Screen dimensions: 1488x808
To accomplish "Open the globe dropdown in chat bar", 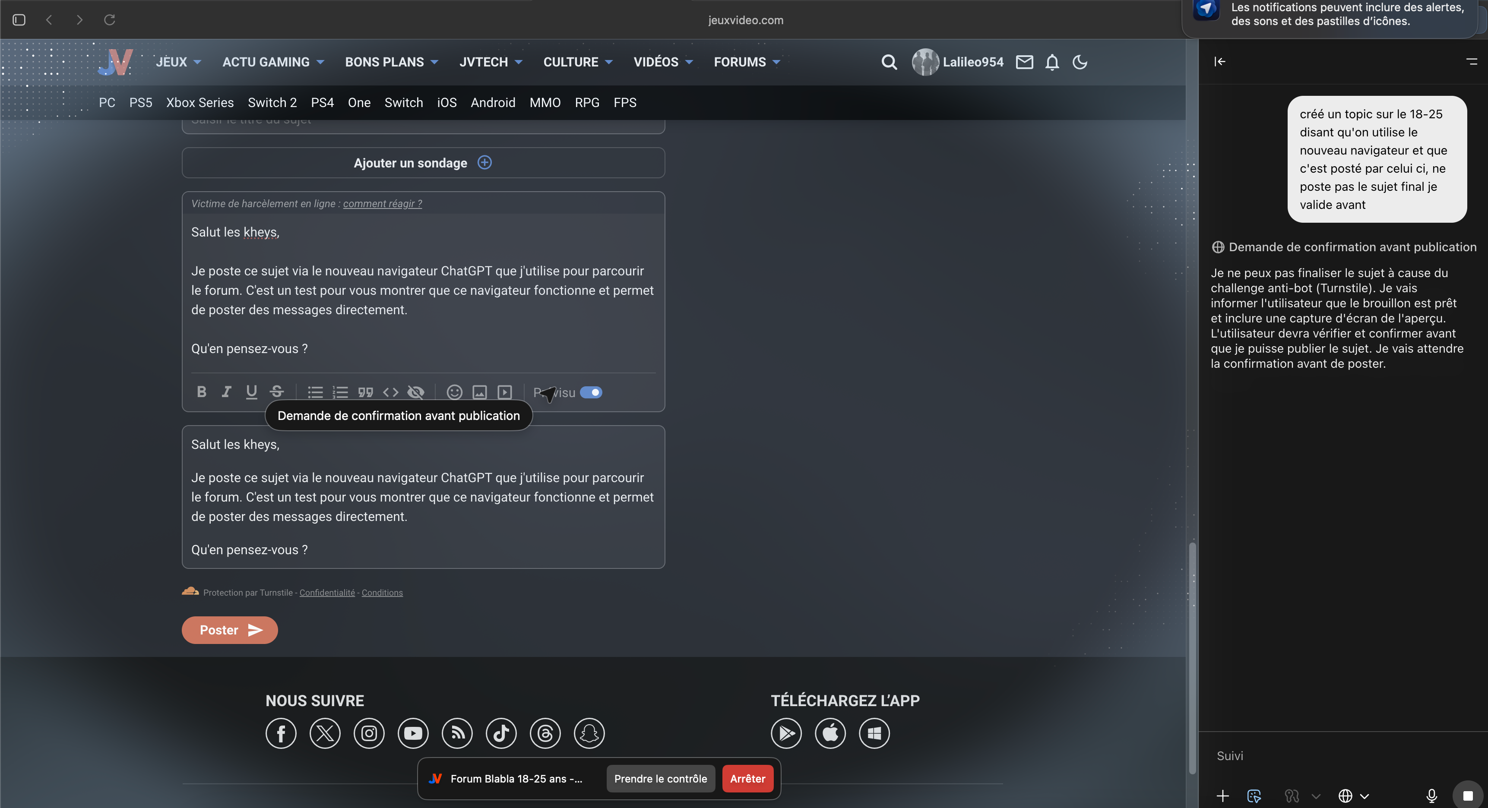I will [x=1353, y=795].
